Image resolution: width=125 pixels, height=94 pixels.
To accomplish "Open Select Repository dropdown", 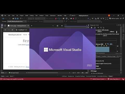I will click(114, 79).
